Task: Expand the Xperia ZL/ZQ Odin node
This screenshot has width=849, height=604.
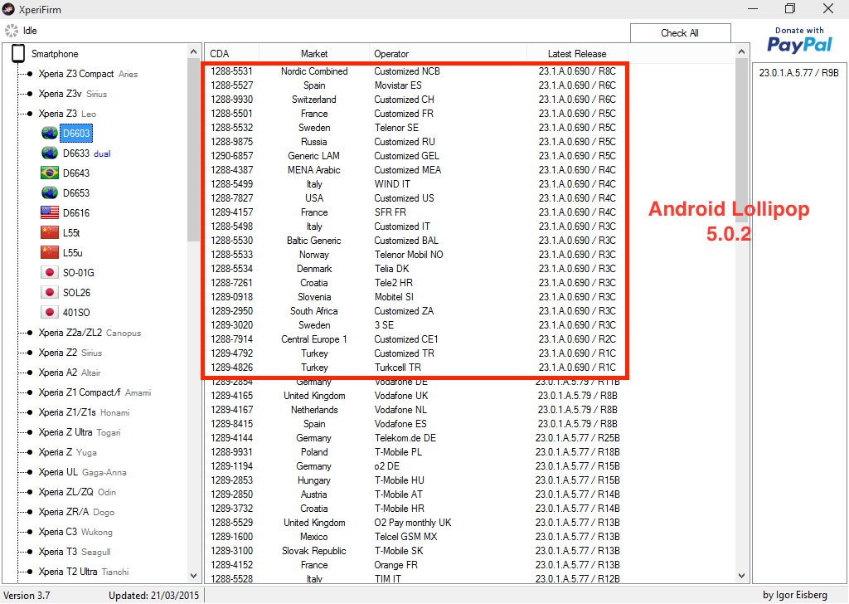Action: [29, 492]
